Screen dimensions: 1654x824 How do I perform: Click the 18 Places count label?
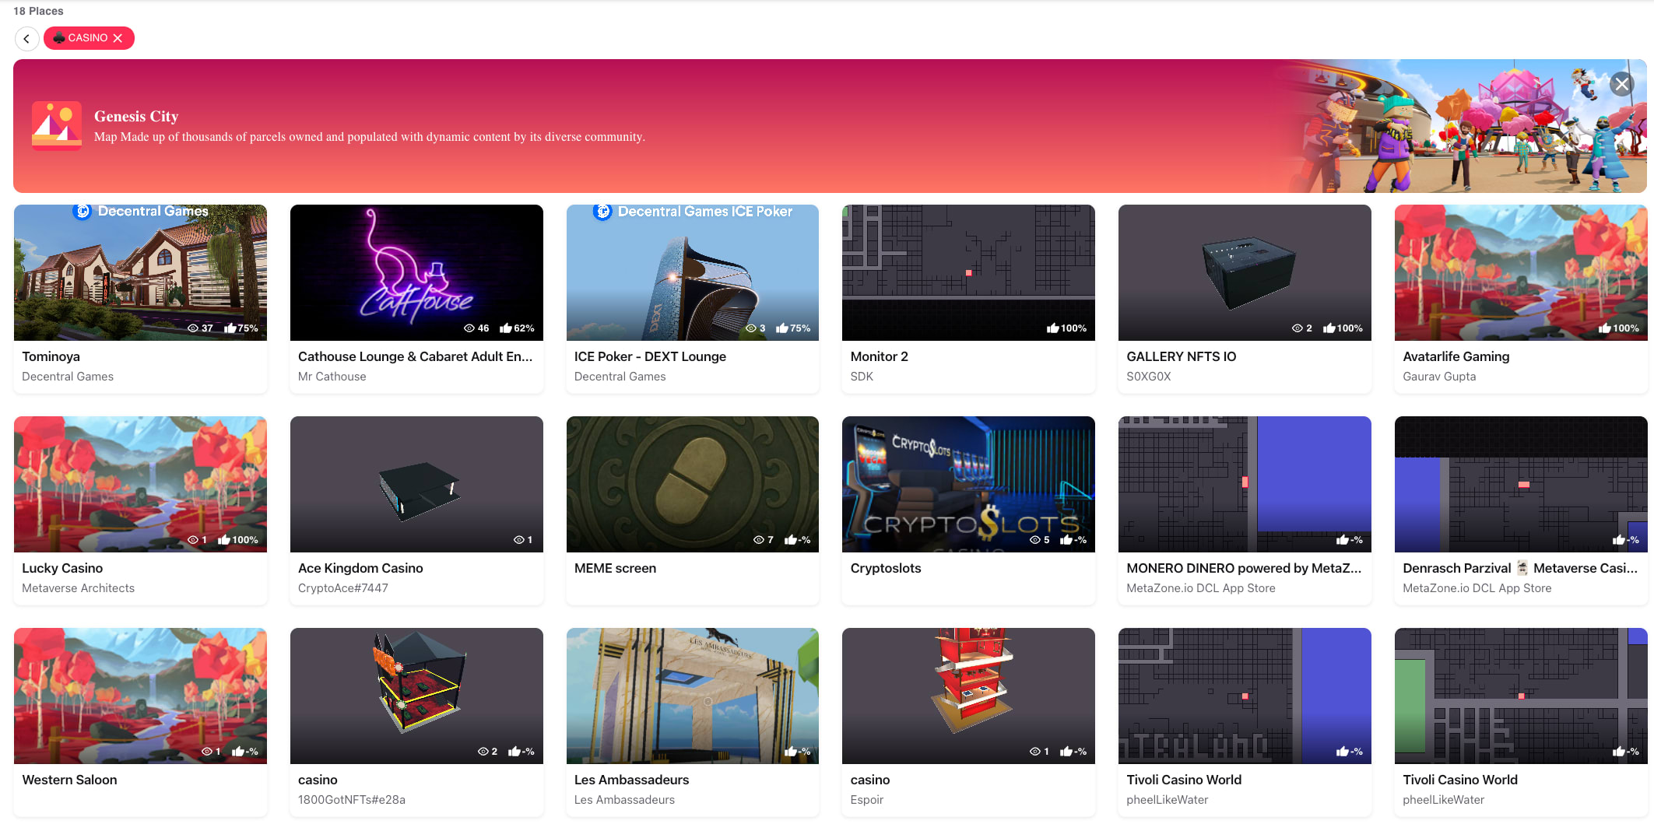pyautogui.click(x=38, y=11)
